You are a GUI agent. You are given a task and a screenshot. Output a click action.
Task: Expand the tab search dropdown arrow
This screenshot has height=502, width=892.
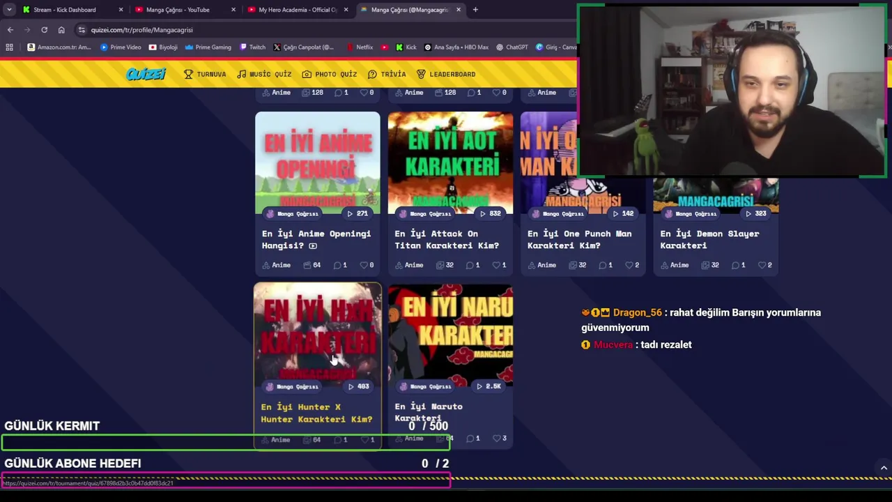point(9,10)
